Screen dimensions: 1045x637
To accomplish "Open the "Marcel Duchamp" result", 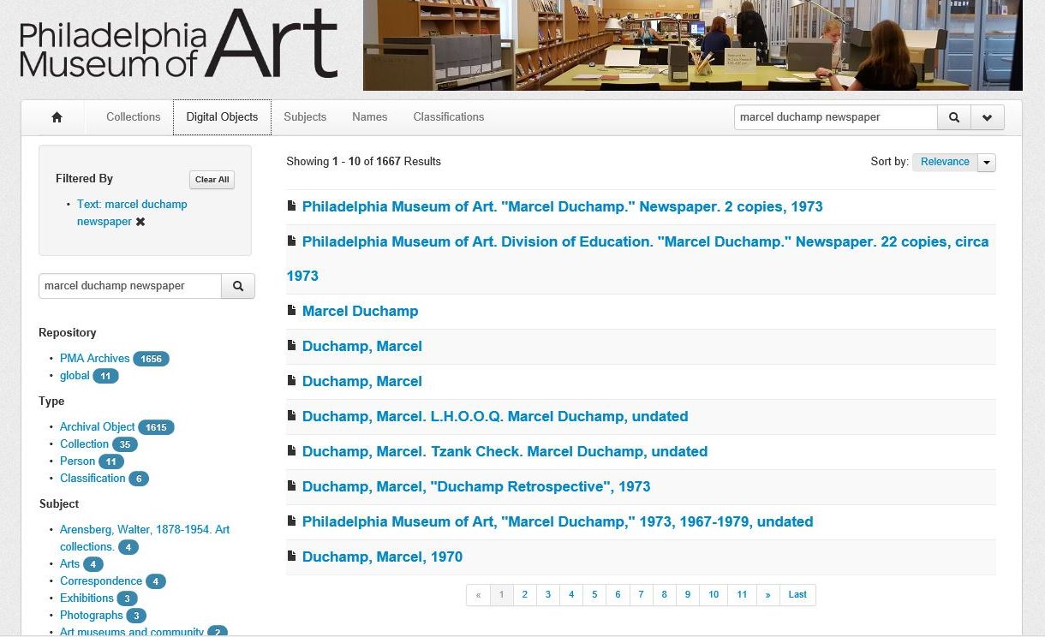I will click(360, 312).
